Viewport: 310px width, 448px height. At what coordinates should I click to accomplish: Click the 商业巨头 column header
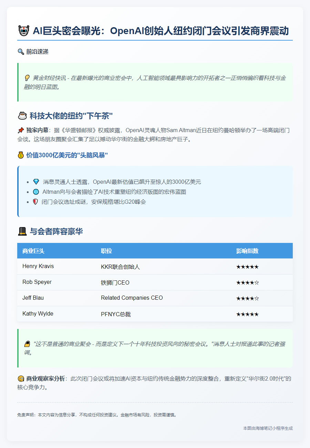tap(33, 251)
